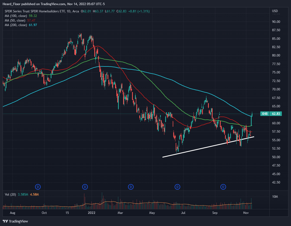Open the TradingView logo at bottom
The height and width of the screenshot is (226, 291).
(15, 221)
